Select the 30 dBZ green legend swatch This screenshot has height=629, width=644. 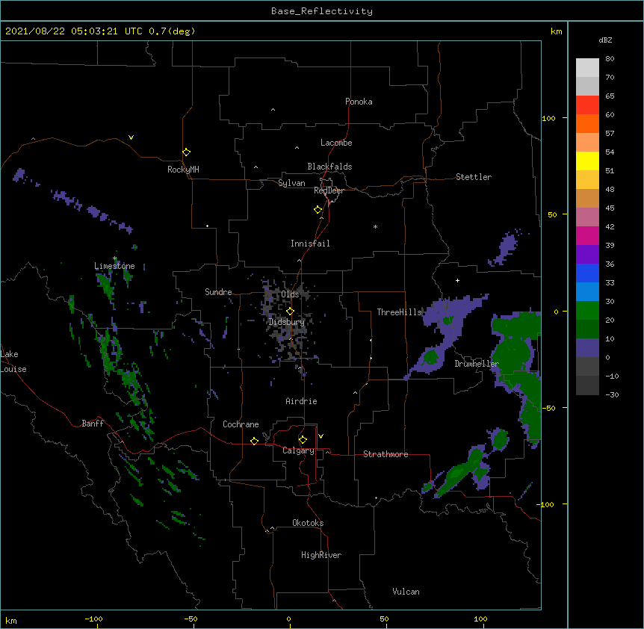587,311
